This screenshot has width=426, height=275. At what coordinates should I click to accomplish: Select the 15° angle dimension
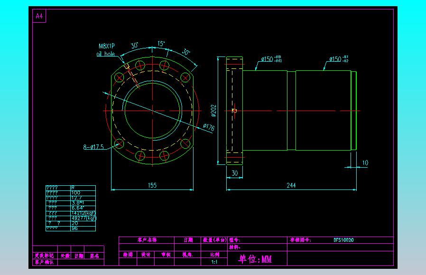tap(161, 44)
